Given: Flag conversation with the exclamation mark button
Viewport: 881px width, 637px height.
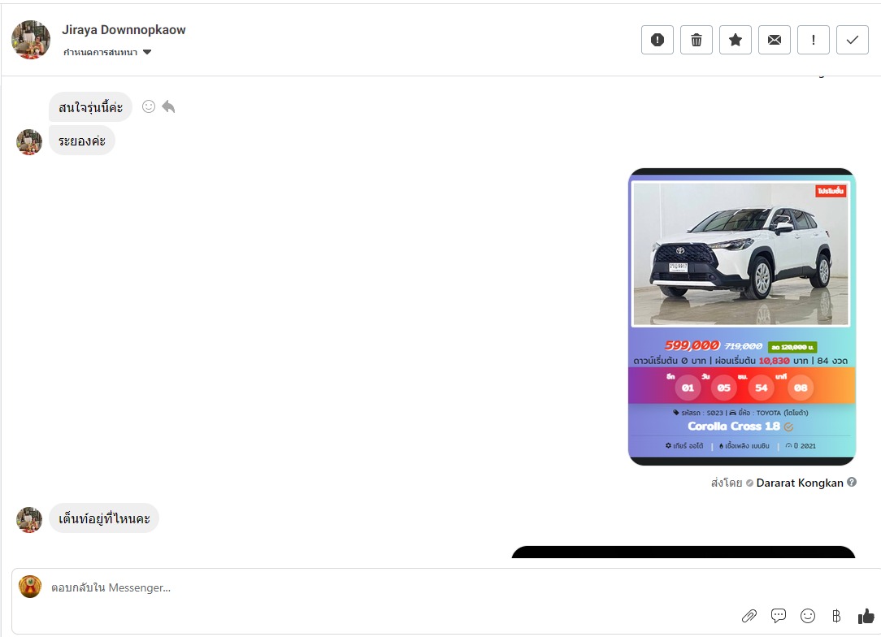Looking at the screenshot, I should (x=813, y=40).
